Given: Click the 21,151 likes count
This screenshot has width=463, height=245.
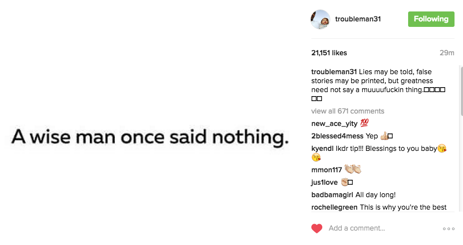Looking at the screenshot, I should click(329, 53).
